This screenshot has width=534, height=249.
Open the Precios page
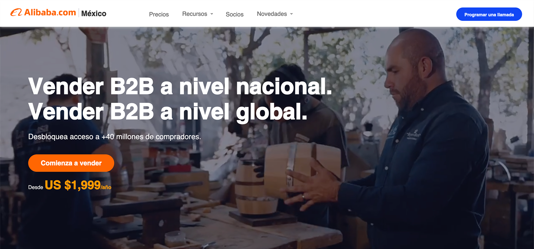coord(159,14)
